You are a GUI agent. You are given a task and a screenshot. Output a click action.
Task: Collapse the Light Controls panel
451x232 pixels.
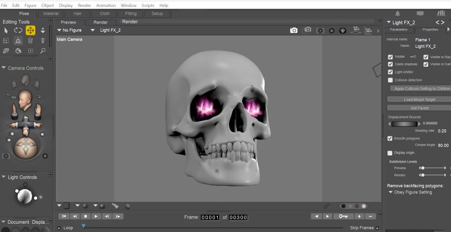click(x=4, y=177)
